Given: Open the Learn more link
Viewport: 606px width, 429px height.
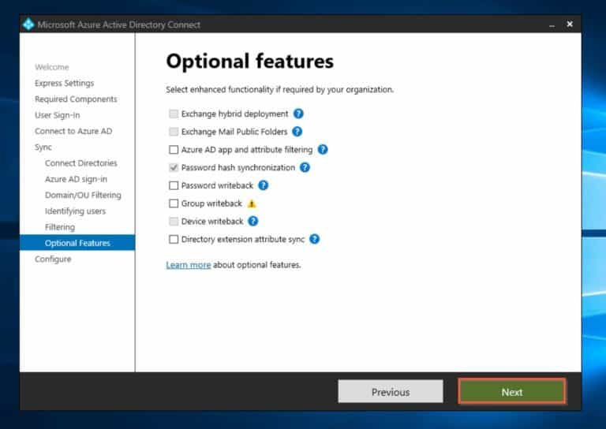Looking at the screenshot, I should [x=189, y=265].
